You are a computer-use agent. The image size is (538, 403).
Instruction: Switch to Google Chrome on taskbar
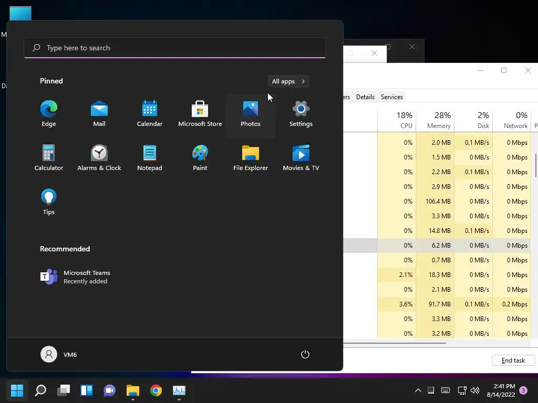[156, 390]
